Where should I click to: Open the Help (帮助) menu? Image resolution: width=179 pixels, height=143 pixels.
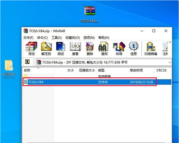pos(104,37)
